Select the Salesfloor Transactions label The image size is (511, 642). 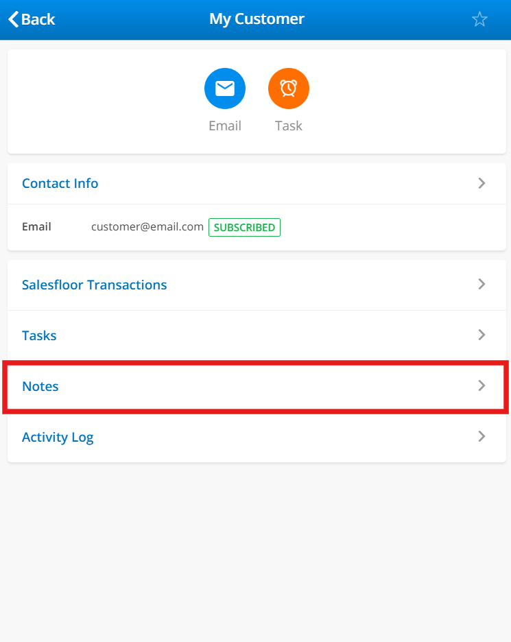[x=95, y=285]
